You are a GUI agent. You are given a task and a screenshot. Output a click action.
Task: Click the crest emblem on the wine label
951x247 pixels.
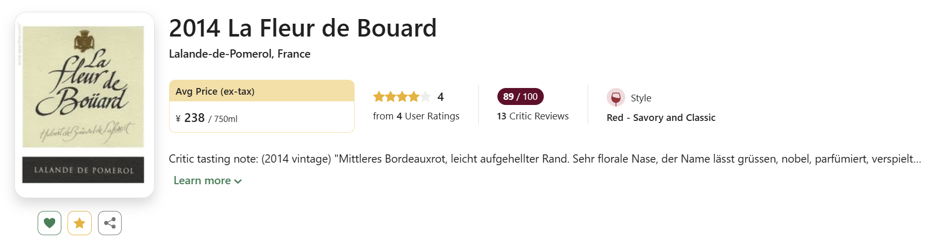click(83, 40)
